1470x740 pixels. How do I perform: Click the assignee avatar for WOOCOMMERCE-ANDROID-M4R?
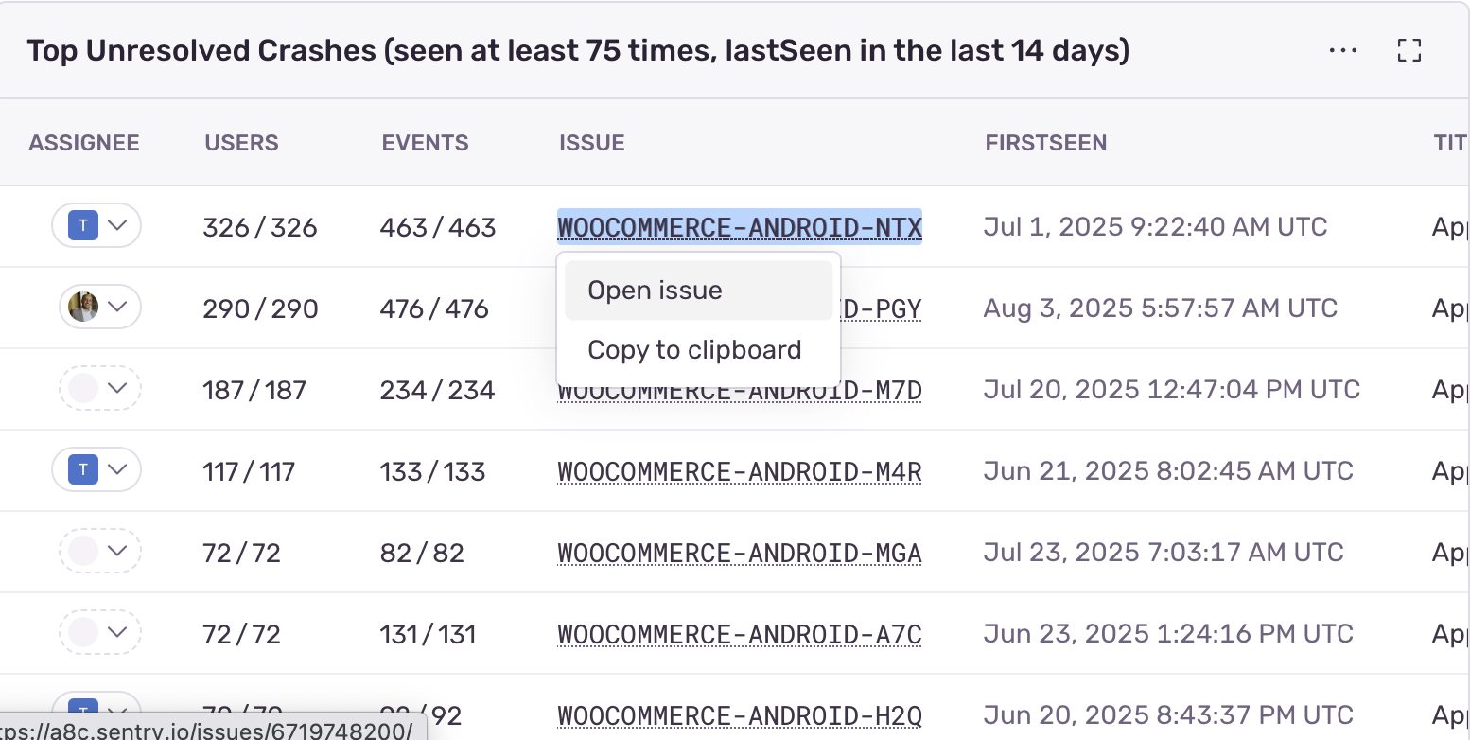coord(84,469)
